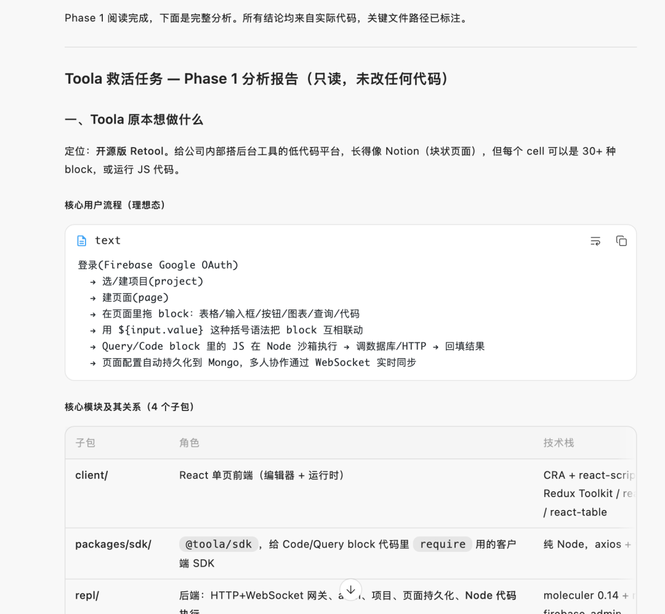The width and height of the screenshot is (665, 614).
Task: Click the code line starting 'Query/Code block'
Action: coord(287,346)
